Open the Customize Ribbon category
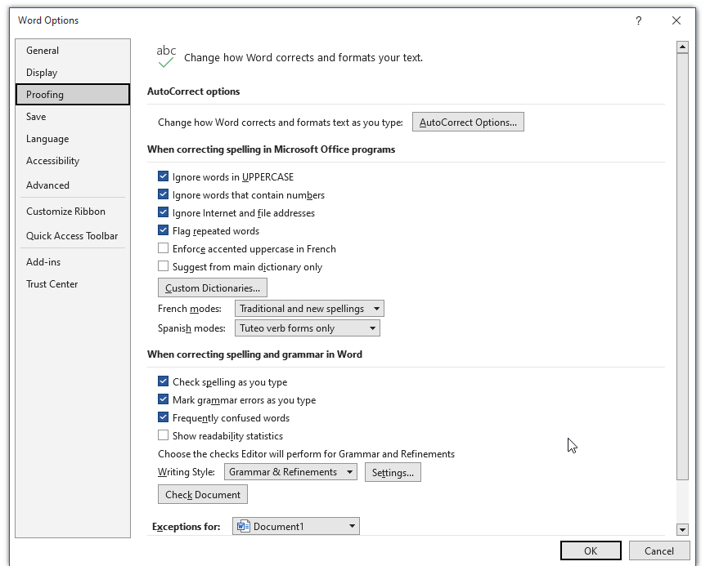Screen dimensions: 710x566 point(65,212)
